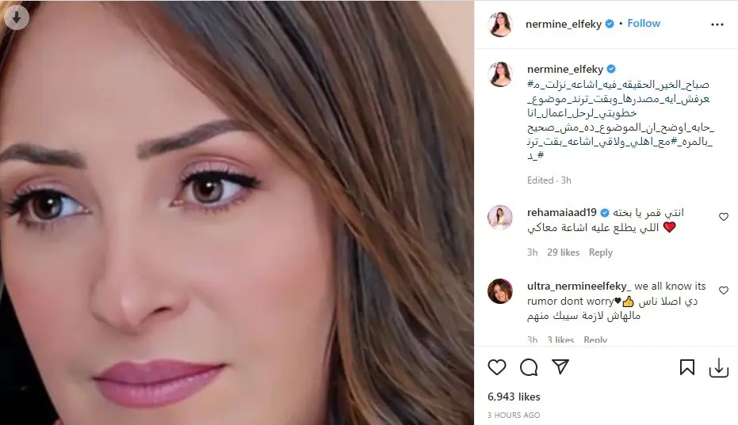Like ultra_nermineelfeky_ comment heart
The height and width of the screenshot is (425, 738).
click(x=724, y=290)
